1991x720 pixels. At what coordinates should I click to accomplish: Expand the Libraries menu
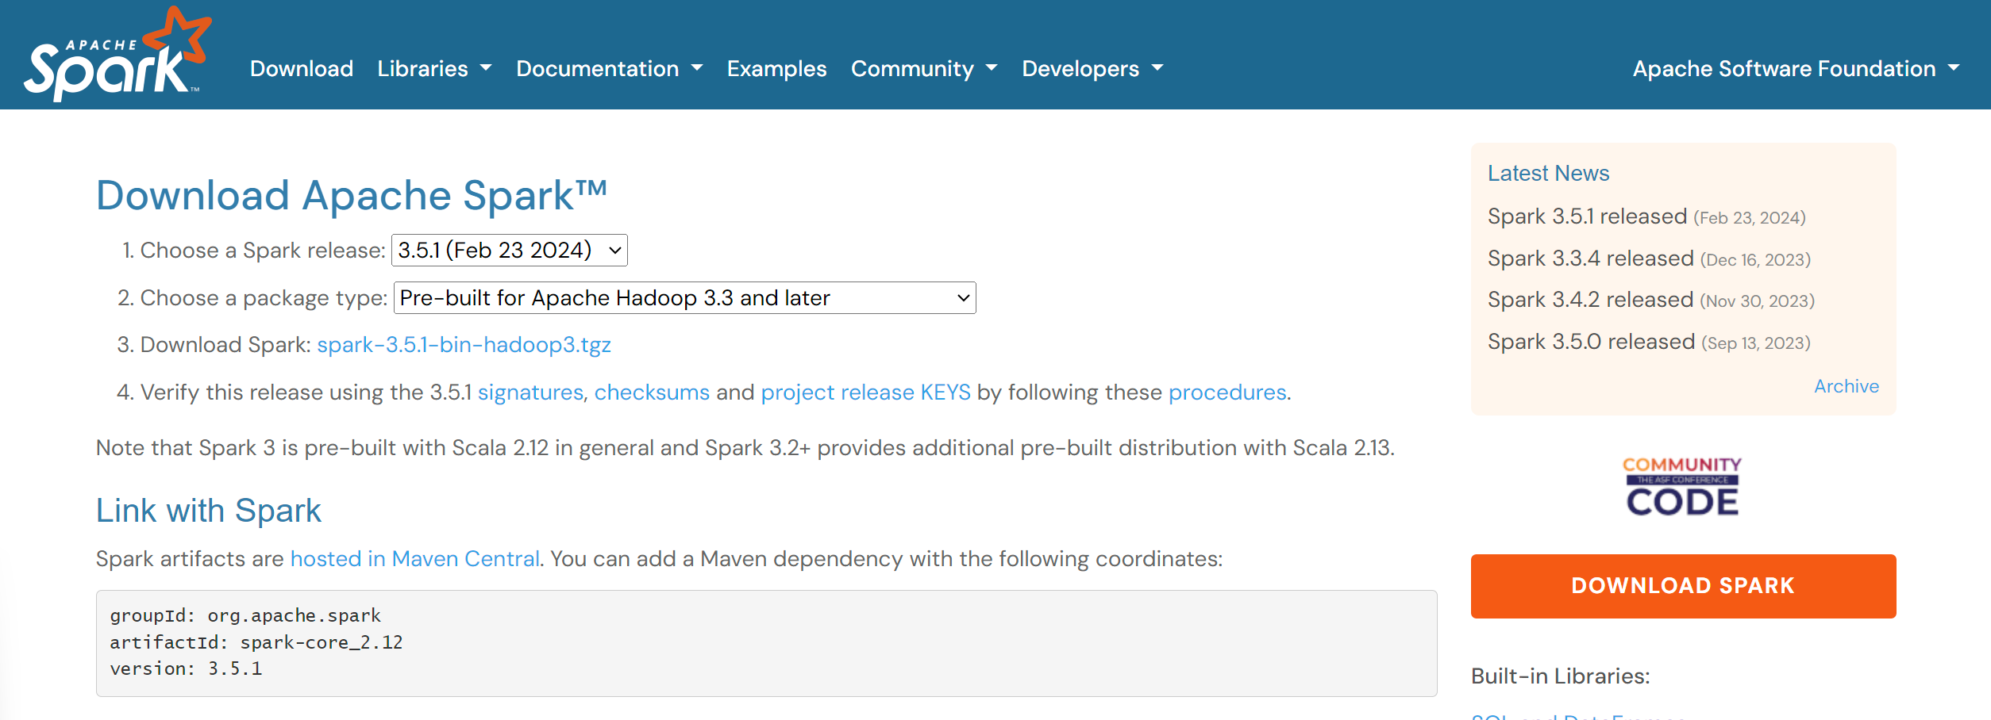click(x=434, y=69)
